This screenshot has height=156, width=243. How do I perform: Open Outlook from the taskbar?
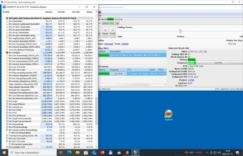tap(94, 153)
